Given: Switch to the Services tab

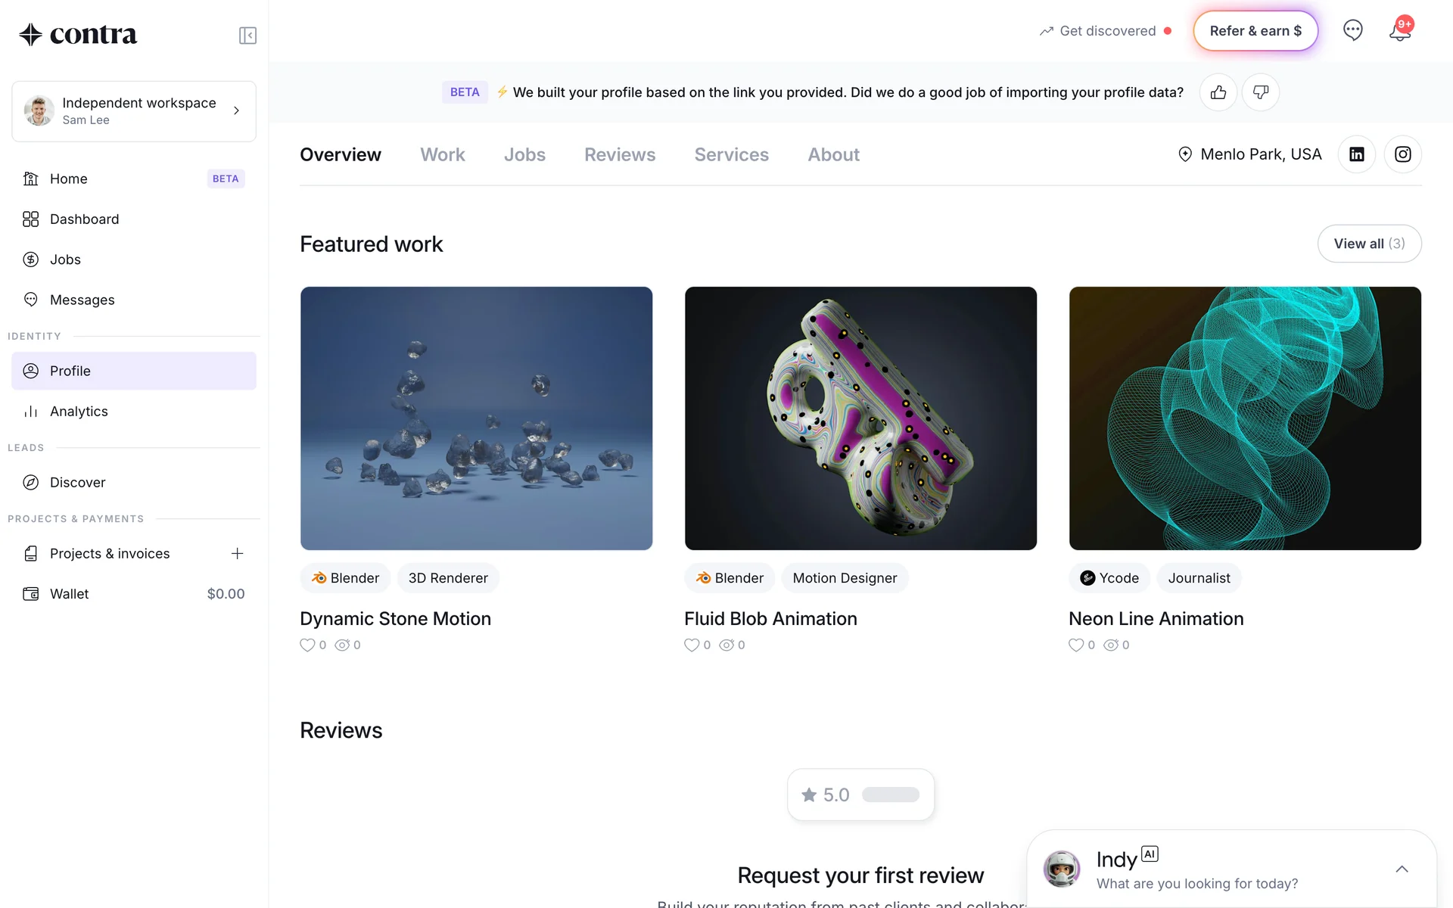Looking at the screenshot, I should 731,154.
